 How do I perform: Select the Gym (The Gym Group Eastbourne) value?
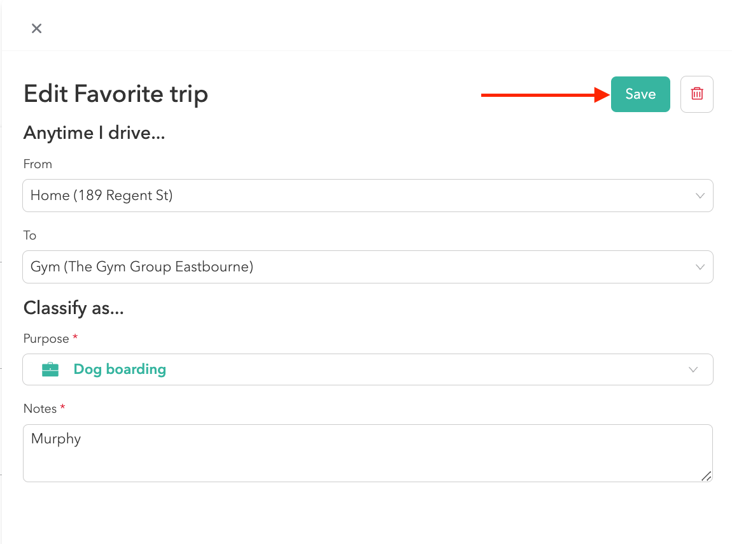coord(142,267)
